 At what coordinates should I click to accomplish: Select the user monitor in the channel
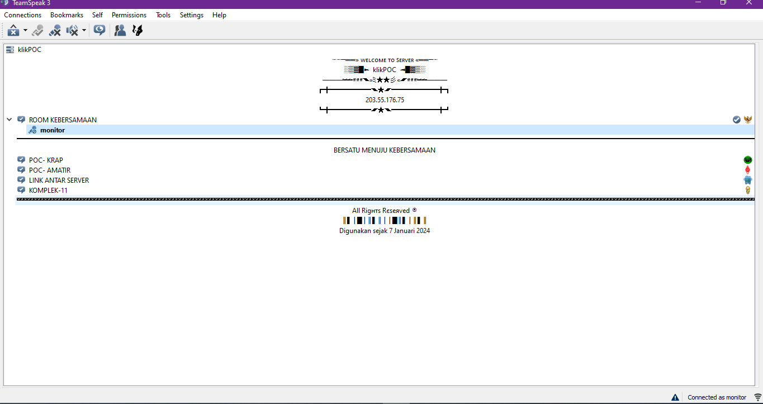[53, 130]
